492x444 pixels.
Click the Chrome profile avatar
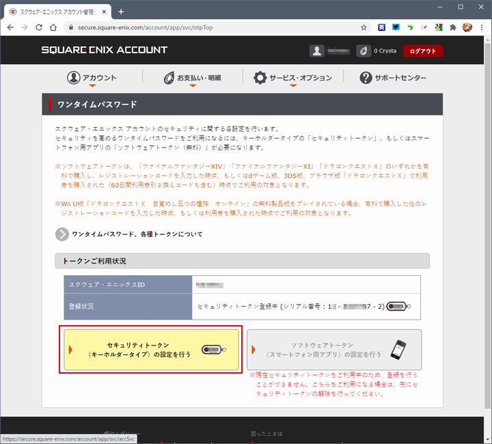[467, 27]
